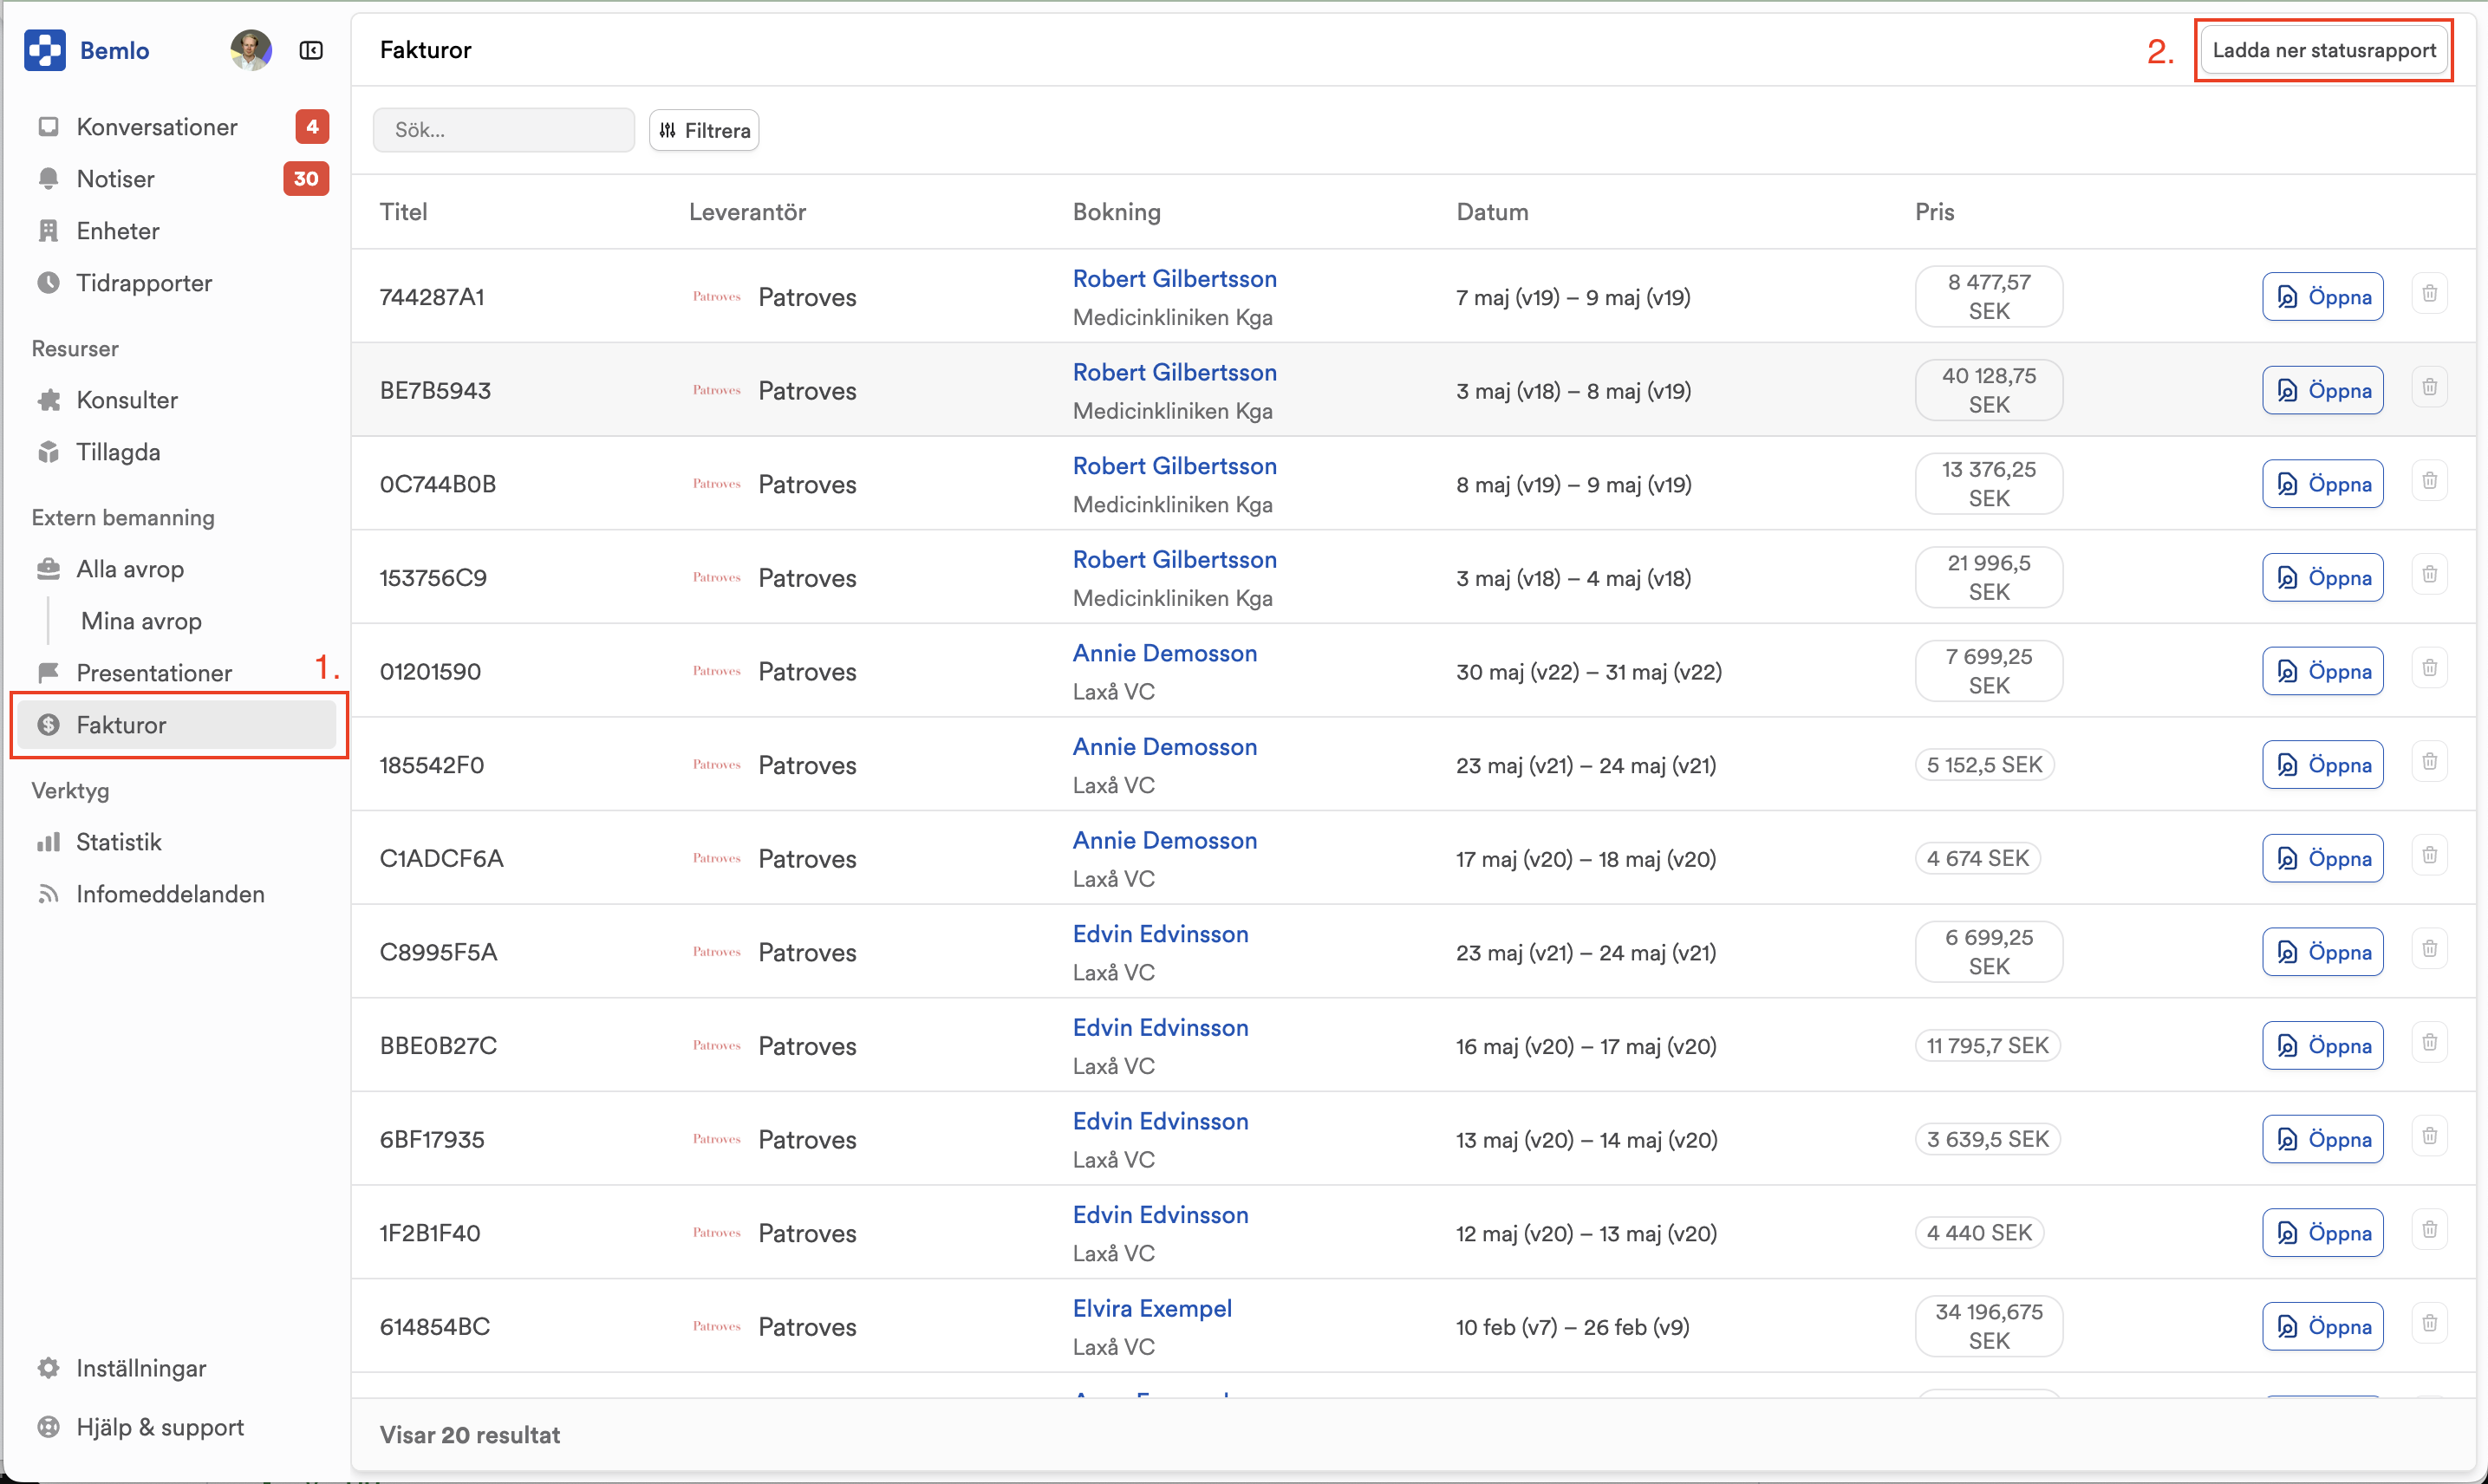Screen dimensions: 2488x1484
Task: Click the Ladda ner statusrapport button
Action: (2324, 50)
